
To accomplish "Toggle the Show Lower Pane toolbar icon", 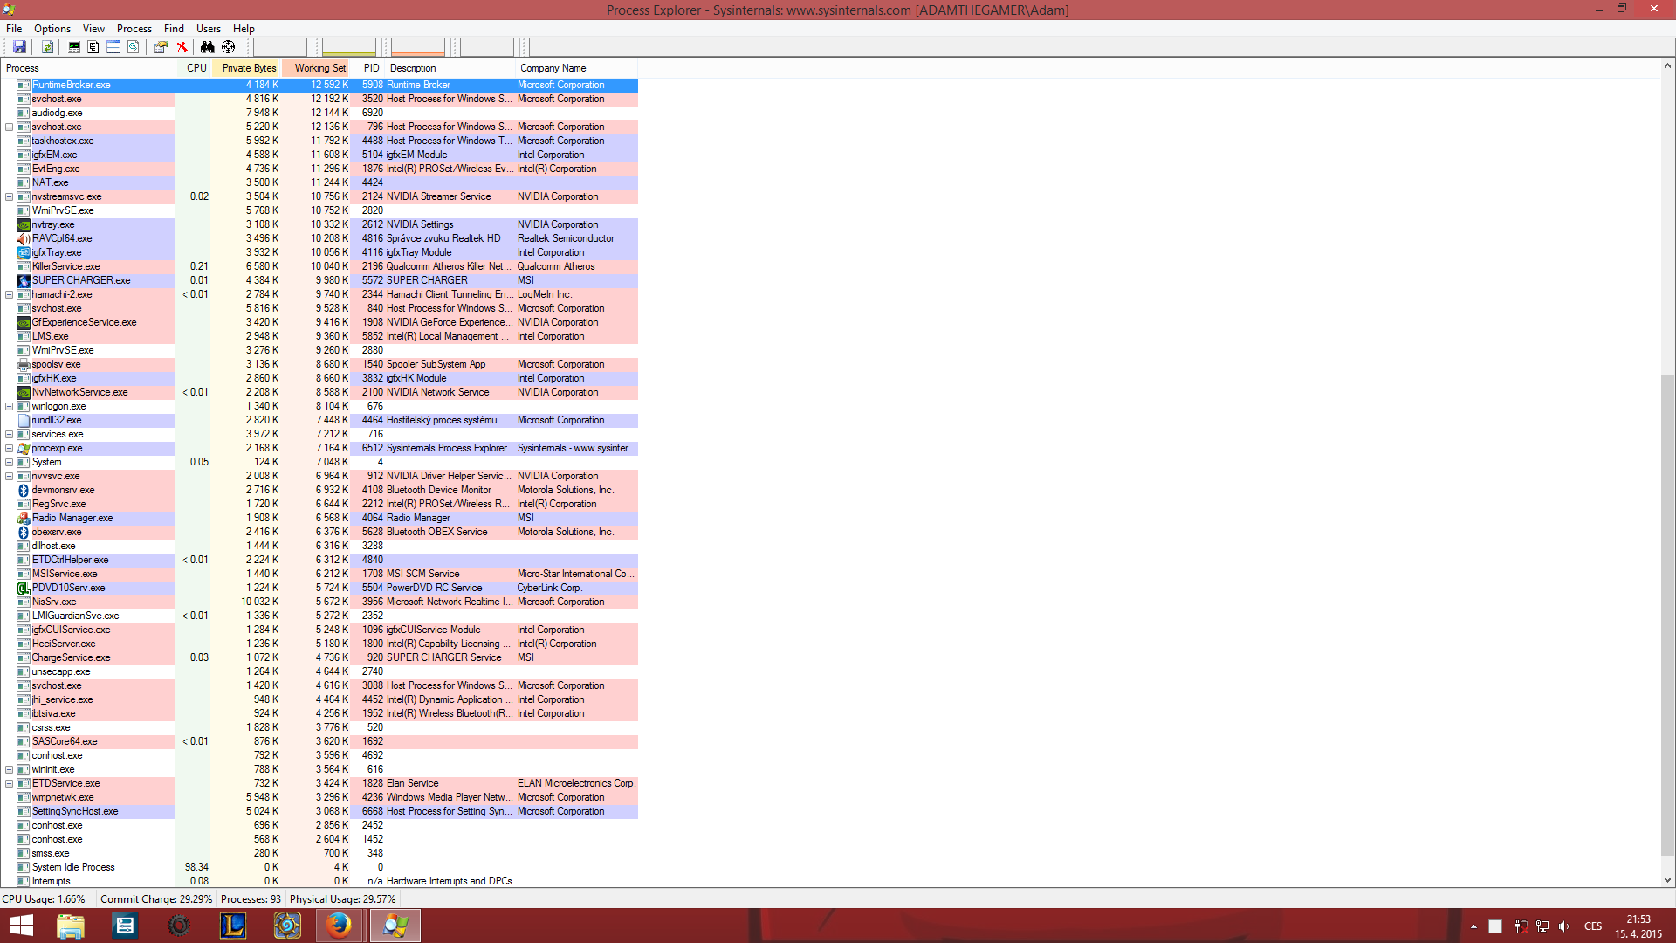I will 113,47.
